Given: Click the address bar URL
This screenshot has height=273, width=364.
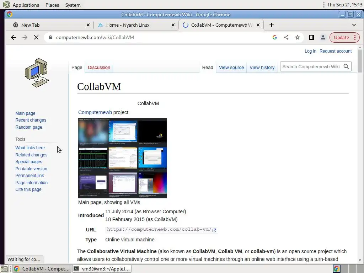Looking at the screenshot, I should [95, 37].
